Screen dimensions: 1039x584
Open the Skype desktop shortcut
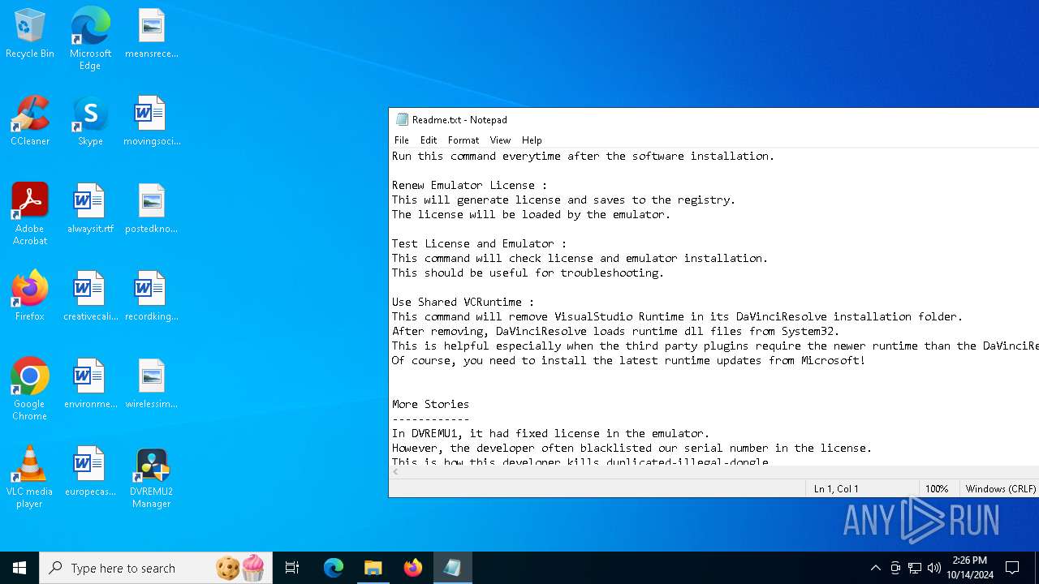pyautogui.click(x=90, y=122)
